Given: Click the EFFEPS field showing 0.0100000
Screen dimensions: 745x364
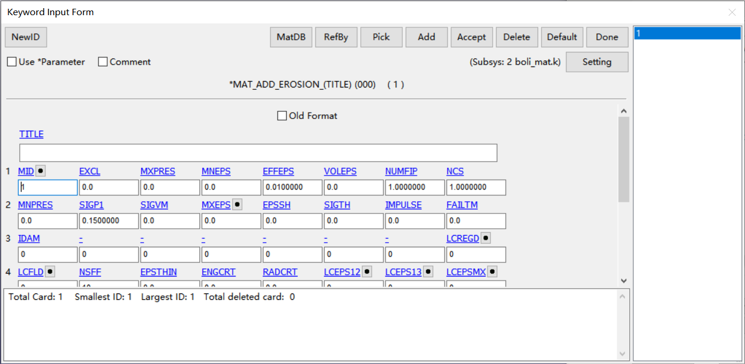Looking at the screenshot, I should (293, 187).
